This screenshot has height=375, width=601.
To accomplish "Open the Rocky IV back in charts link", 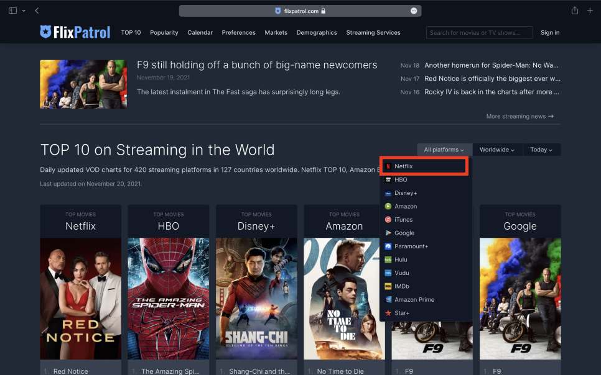I will (492, 92).
